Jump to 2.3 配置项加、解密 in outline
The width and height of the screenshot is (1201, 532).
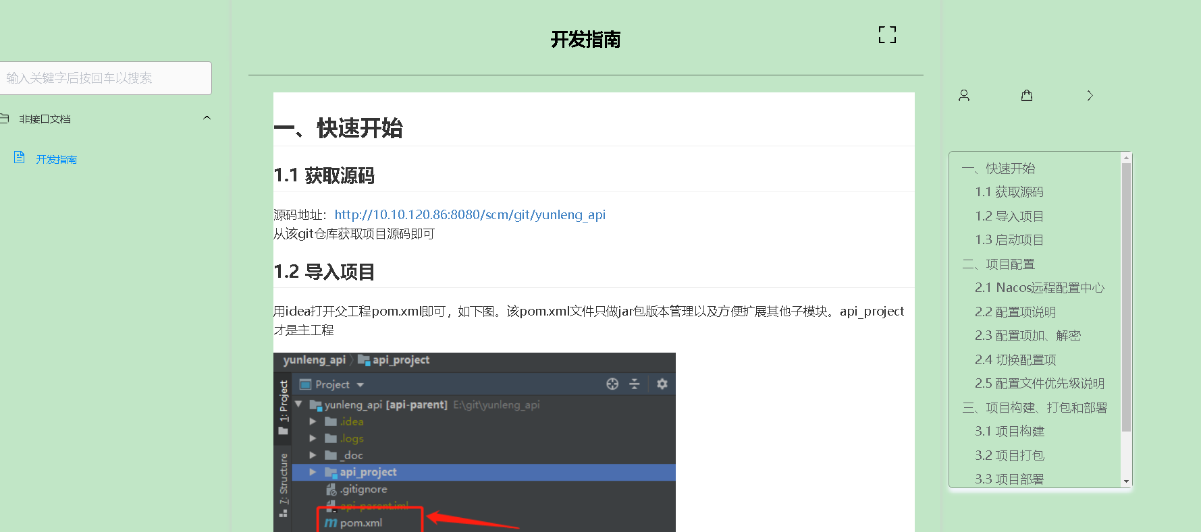[1027, 336]
